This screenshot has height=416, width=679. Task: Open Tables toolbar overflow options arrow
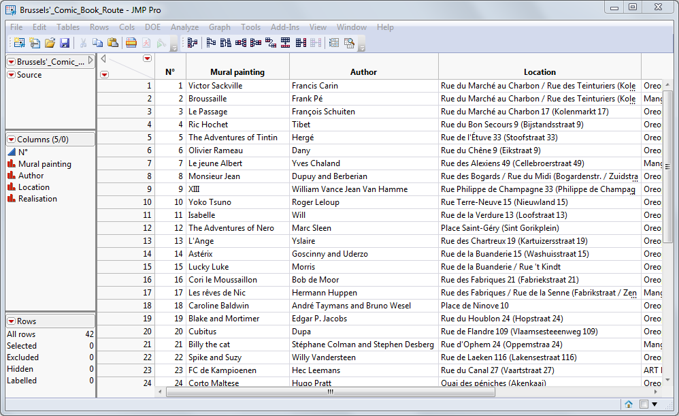click(361, 48)
